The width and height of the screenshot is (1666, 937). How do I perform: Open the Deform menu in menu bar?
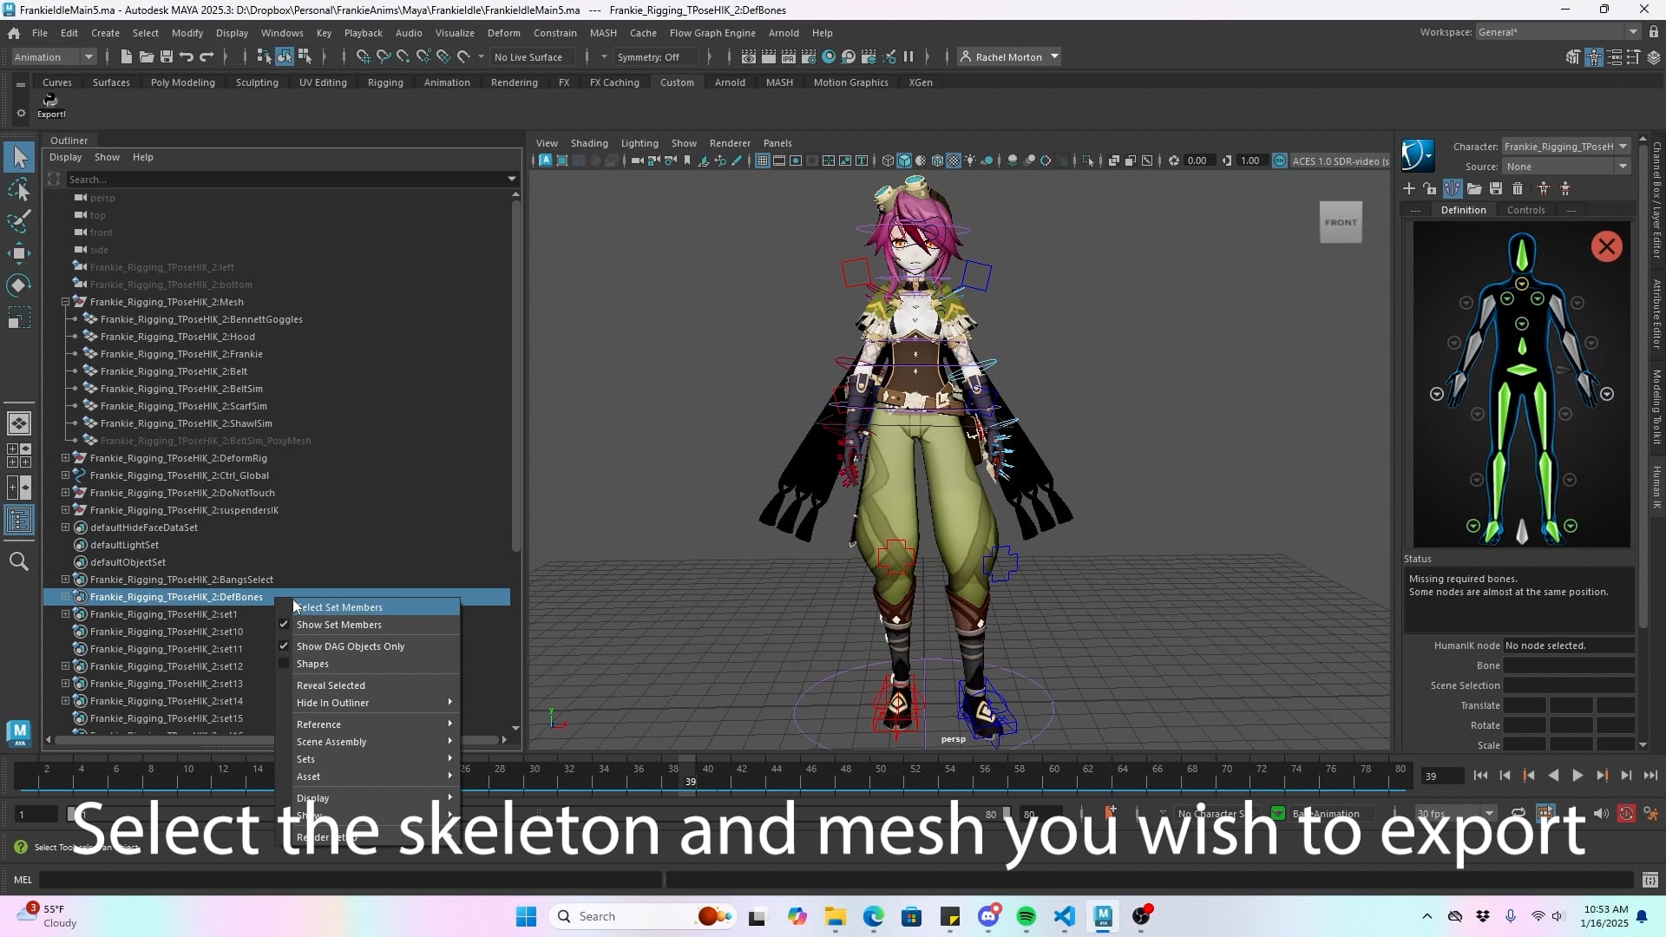pos(504,33)
